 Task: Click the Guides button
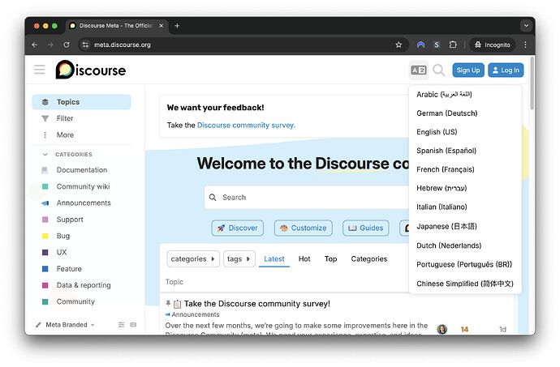coord(366,228)
